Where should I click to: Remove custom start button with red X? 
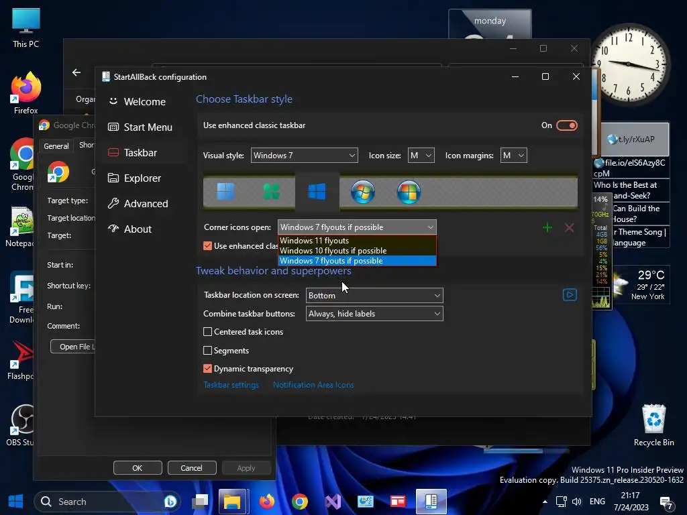(x=569, y=228)
